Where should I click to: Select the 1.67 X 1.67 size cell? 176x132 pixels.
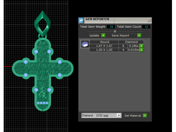pyautogui.click(x=104, y=46)
